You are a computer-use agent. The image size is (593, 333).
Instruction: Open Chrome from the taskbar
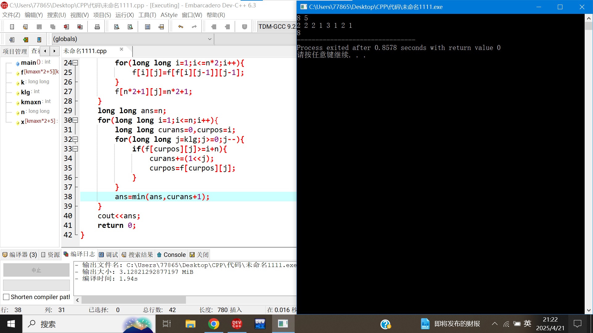tap(213, 324)
